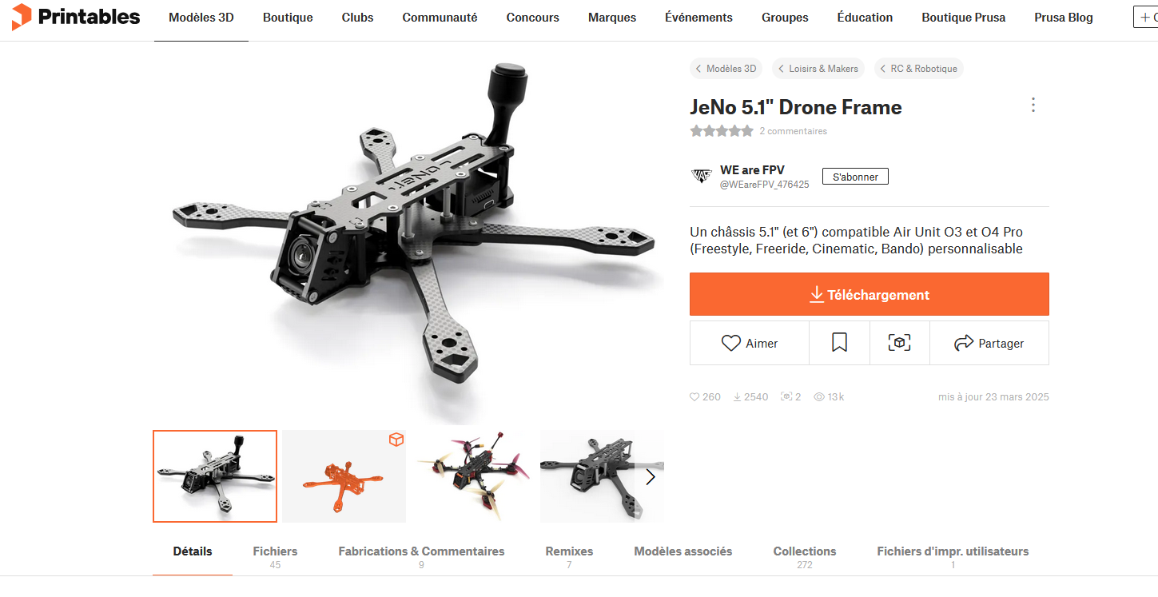Open the three-dot options menu

point(1033,105)
